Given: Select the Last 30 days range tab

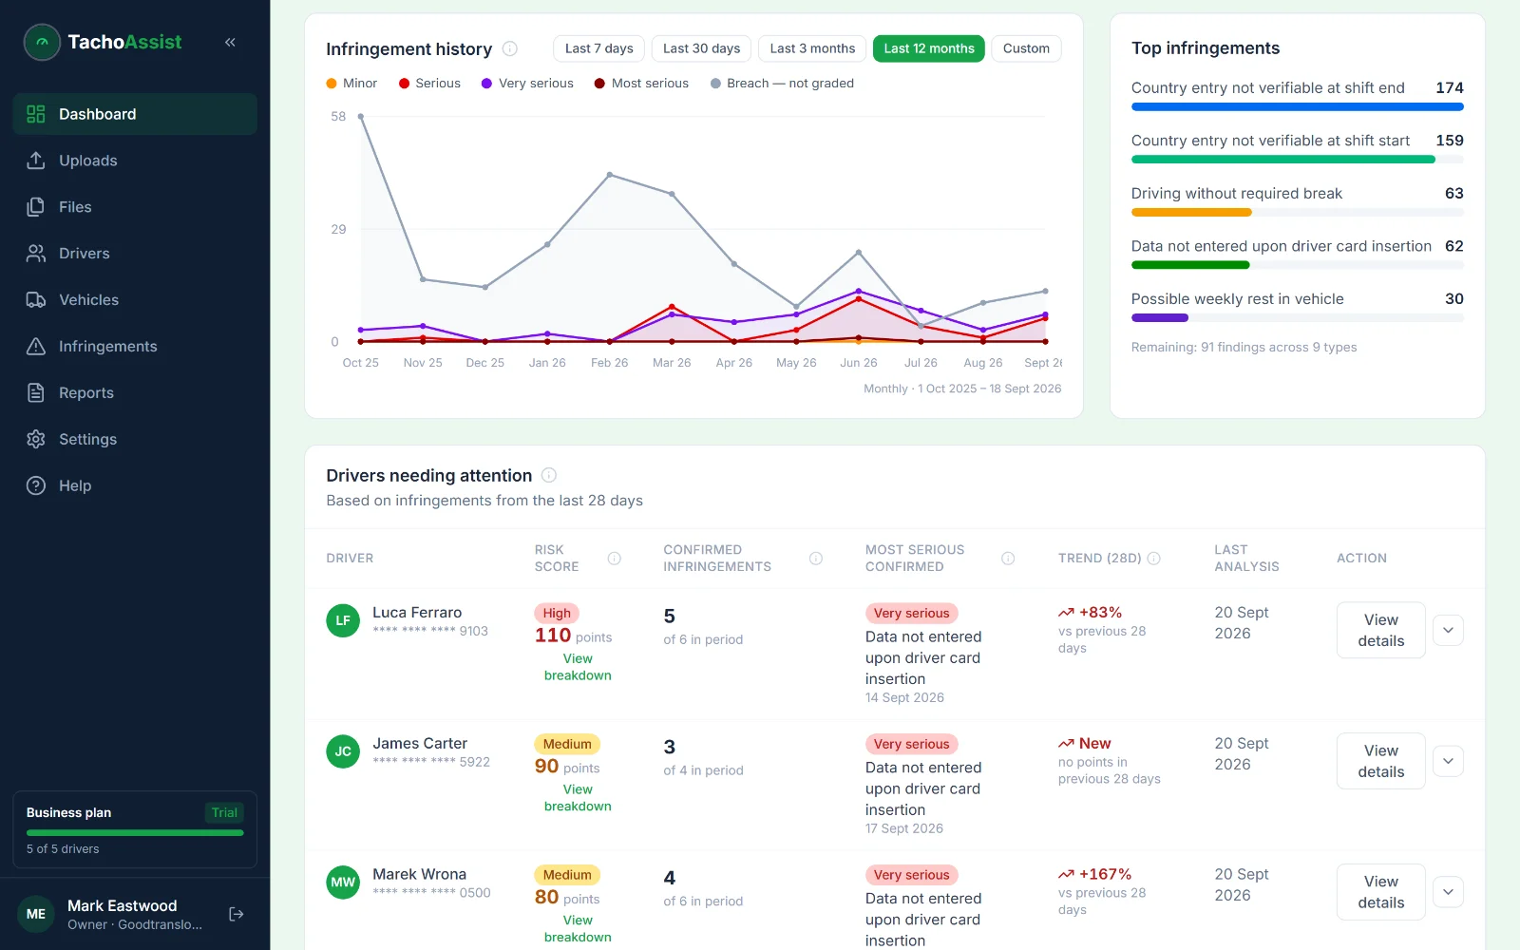Looking at the screenshot, I should pyautogui.click(x=701, y=48).
